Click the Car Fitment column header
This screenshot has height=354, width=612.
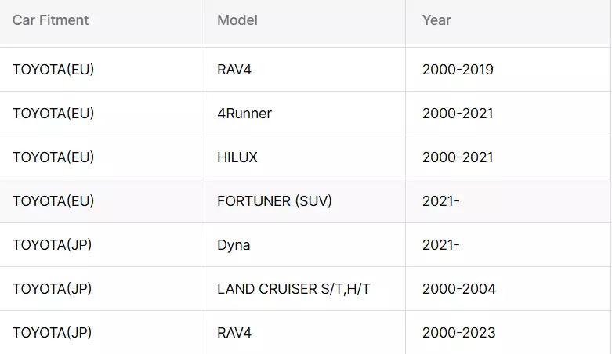pos(51,20)
